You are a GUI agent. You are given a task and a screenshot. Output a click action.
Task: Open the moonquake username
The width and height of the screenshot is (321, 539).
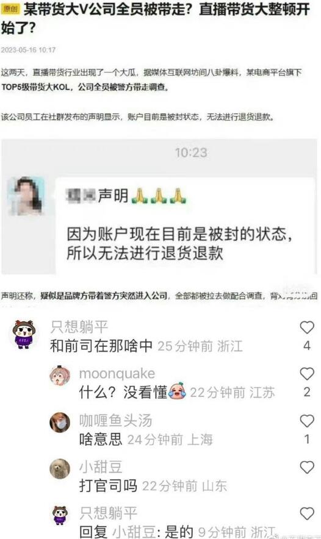pos(117,373)
